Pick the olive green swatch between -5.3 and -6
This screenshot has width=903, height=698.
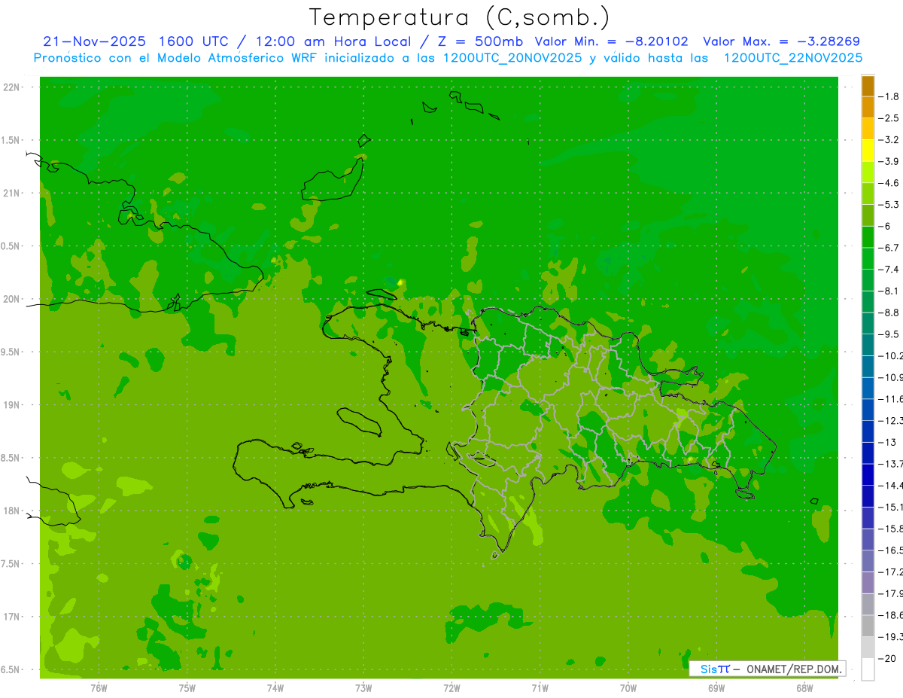click(868, 215)
